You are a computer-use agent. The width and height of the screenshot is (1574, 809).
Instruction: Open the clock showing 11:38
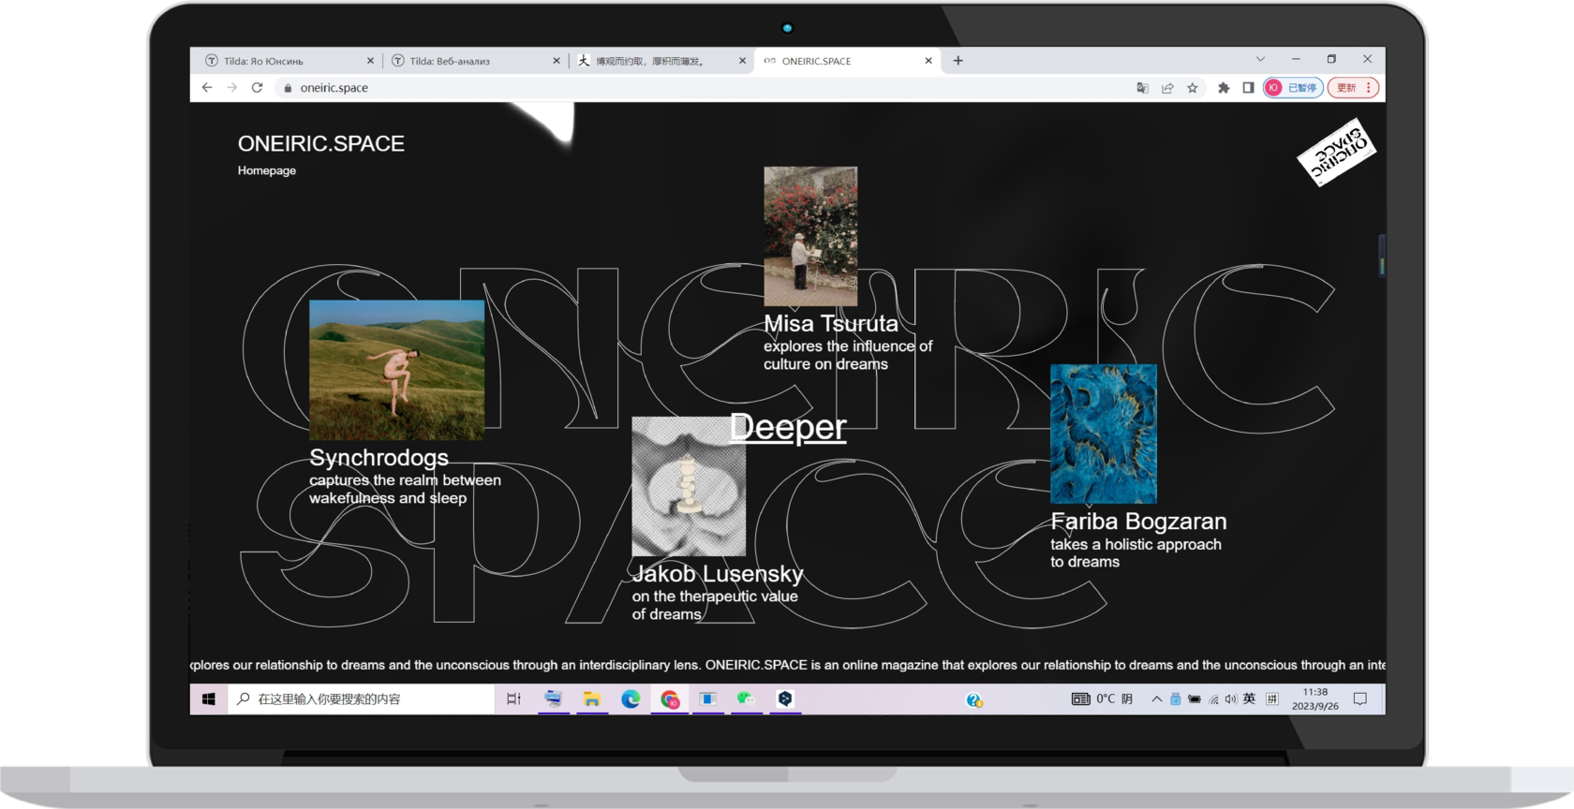1315,699
